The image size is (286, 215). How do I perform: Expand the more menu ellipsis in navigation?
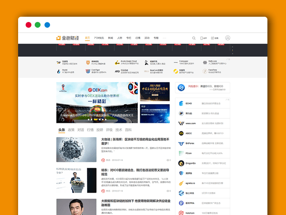pyautogui.click(x=164, y=38)
